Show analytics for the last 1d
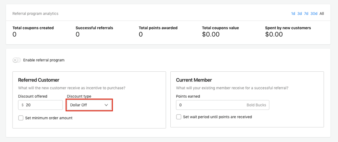338x142 pixels. coord(293,14)
